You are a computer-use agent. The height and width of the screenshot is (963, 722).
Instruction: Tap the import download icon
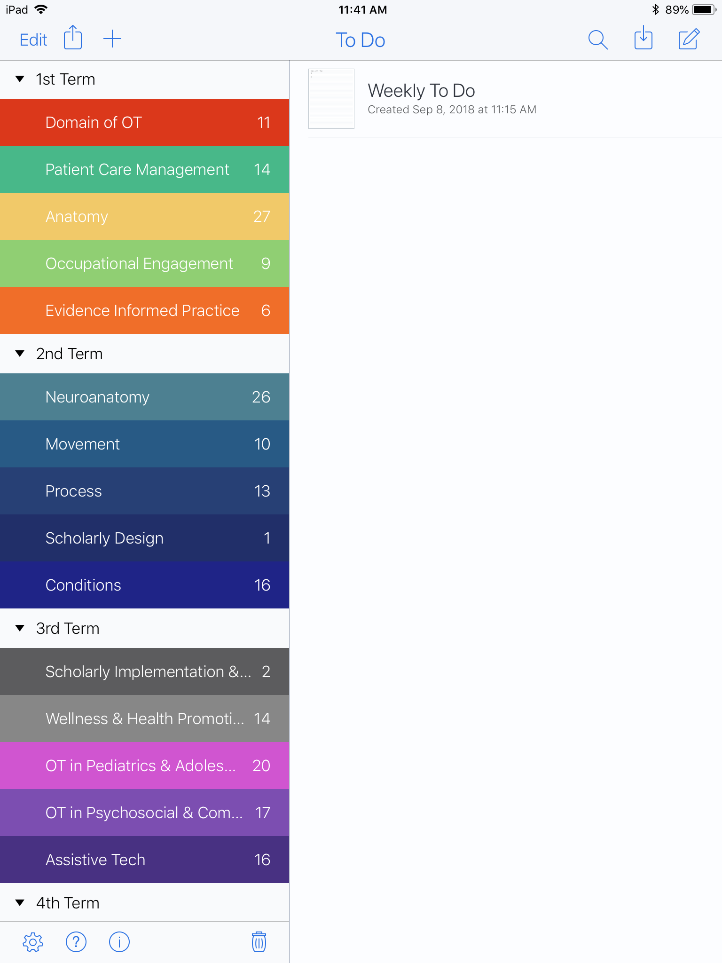coord(643,39)
